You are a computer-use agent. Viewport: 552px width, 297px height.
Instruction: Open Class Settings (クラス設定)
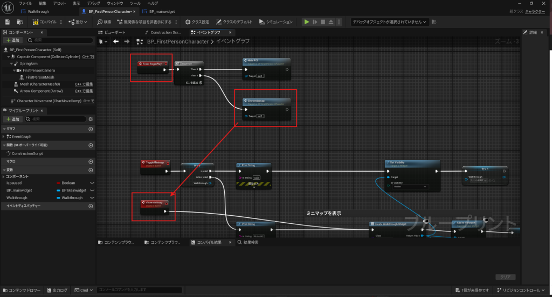[x=197, y=22]
